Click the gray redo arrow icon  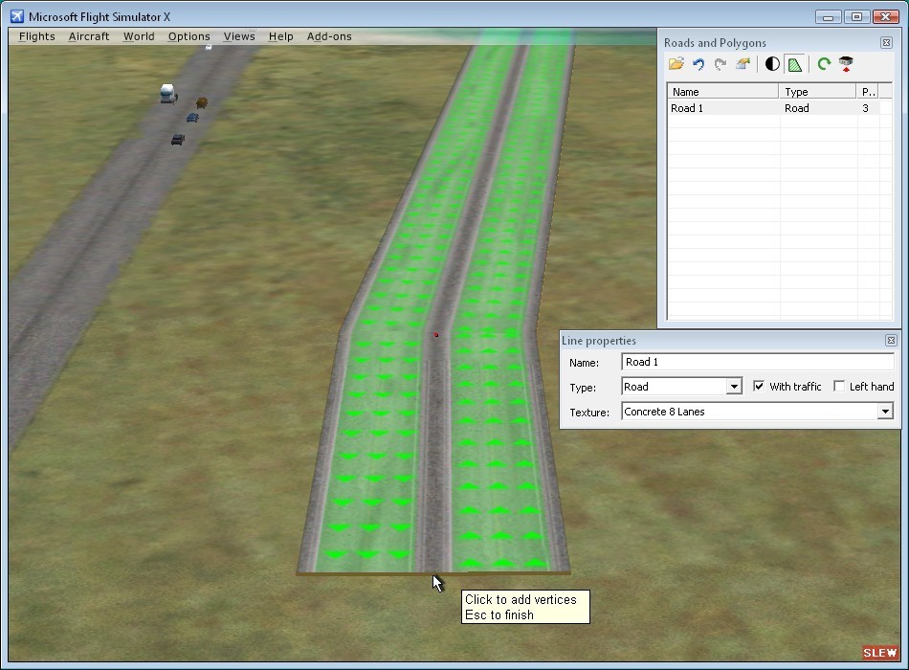[x=721, y=64]
